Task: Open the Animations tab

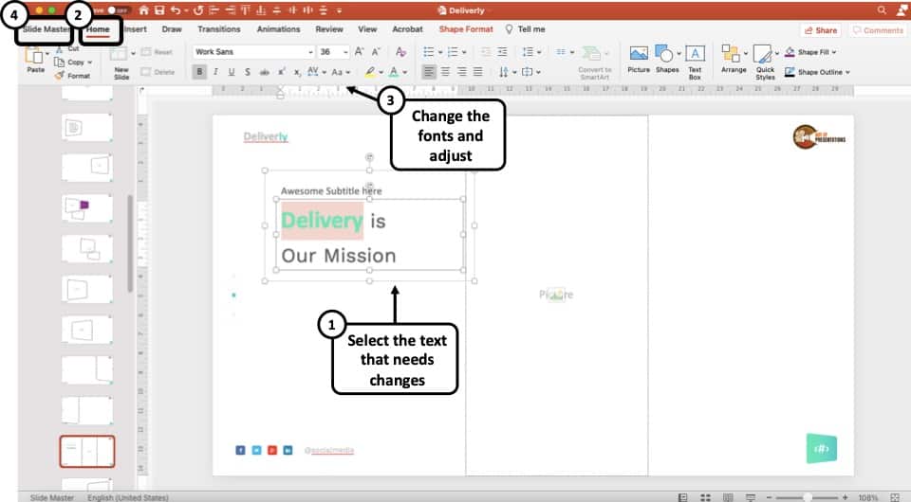Action: 278,29
